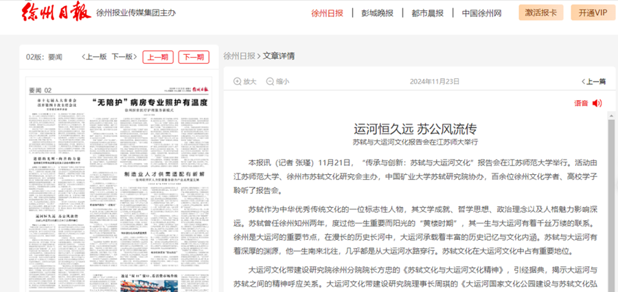The height and width of the screenshot is (292, 618).
Task: Open the 都市晨报 newspaper tab
Action: (427, 13)
